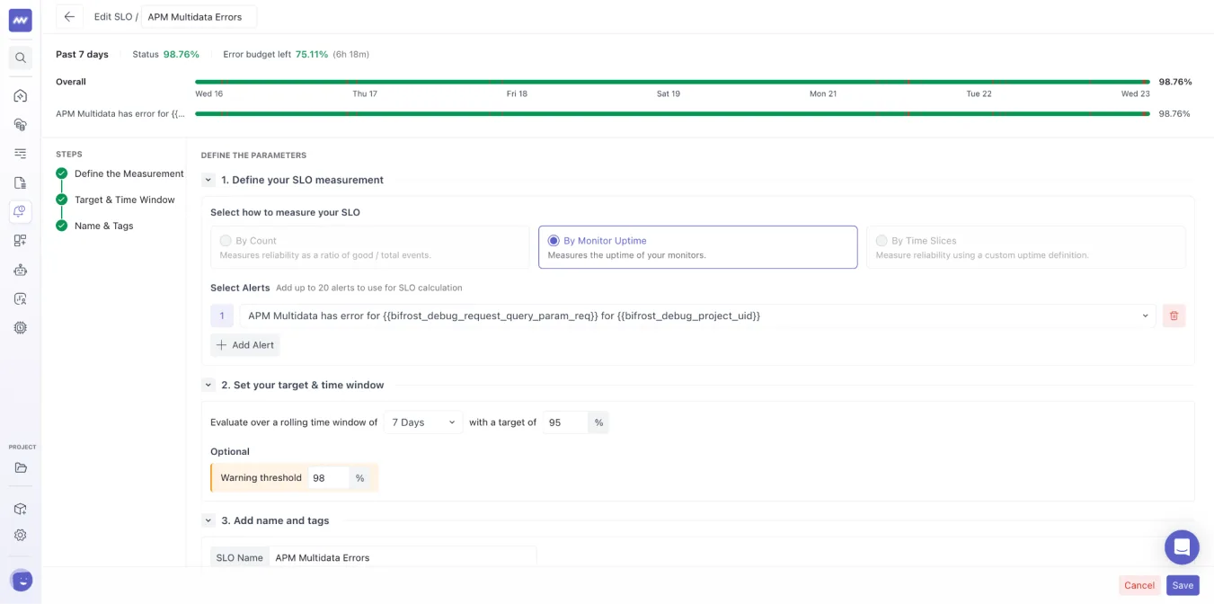Collapse section 2 Set your target & time window
The width and height of the screenshot is (1214, 604).
tap(208, 385)
